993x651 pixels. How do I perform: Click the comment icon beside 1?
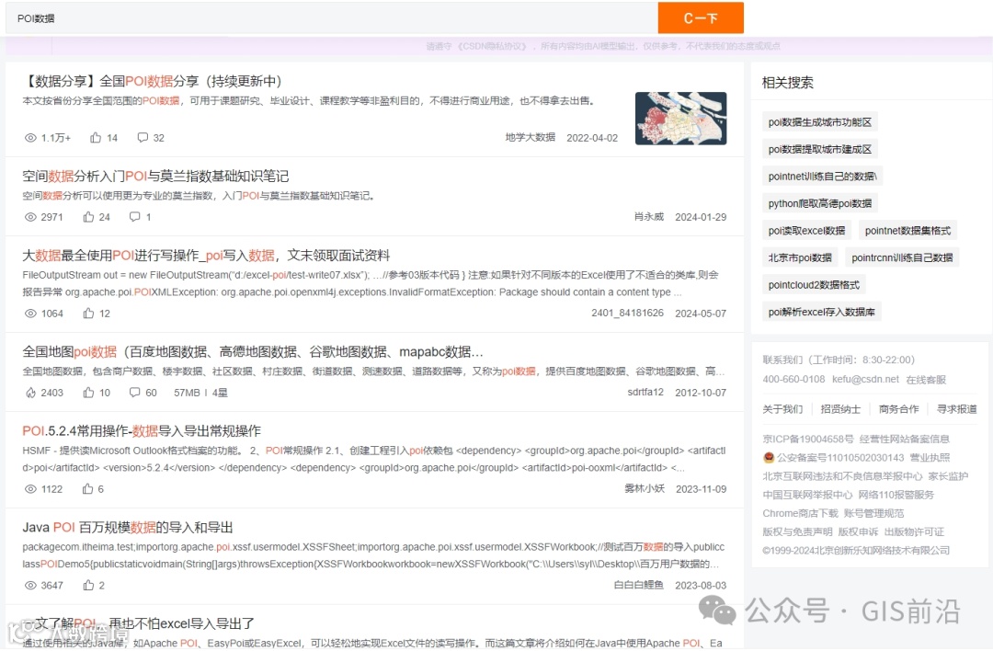(x=134, y=217)
